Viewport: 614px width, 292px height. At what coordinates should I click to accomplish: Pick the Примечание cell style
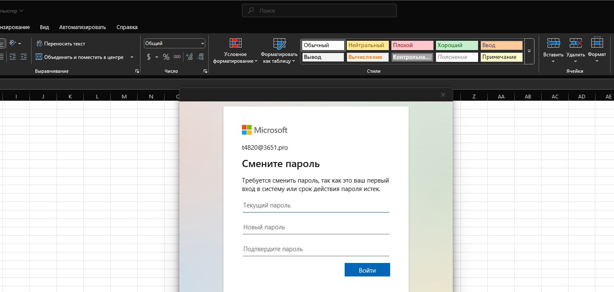coord(502,57)
